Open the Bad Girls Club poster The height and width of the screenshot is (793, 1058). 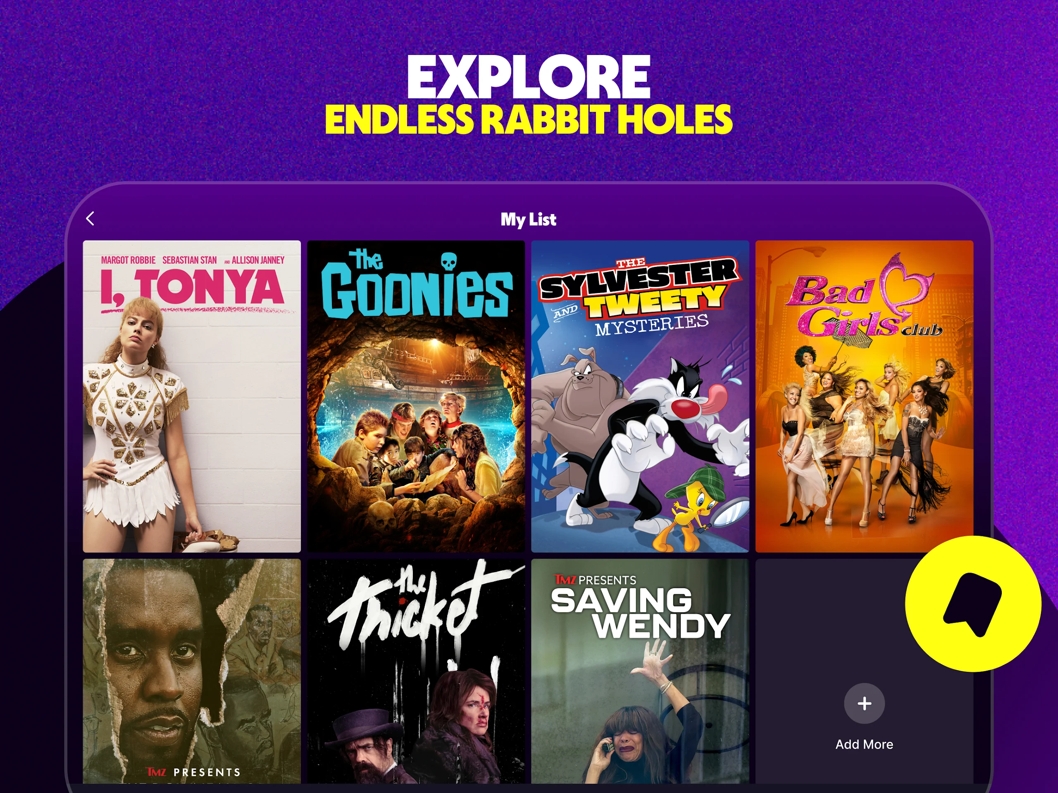tap(864, 396)
